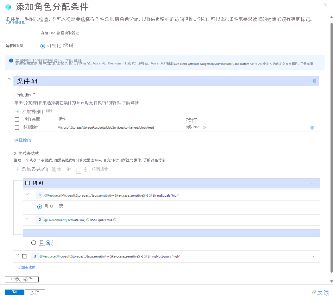Click the 保存 button
Viewport: 333px width, 298px height.
point(14,292)
